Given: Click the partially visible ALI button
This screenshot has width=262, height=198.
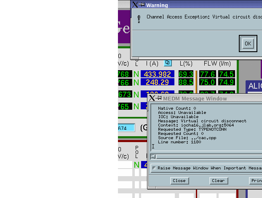Looking at the screenshot, I should (x=254, y=86).
